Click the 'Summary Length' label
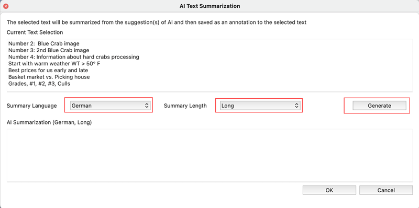The width and height of the screenshot is (419, 208). pyautogui.click(x=185, y=106)
